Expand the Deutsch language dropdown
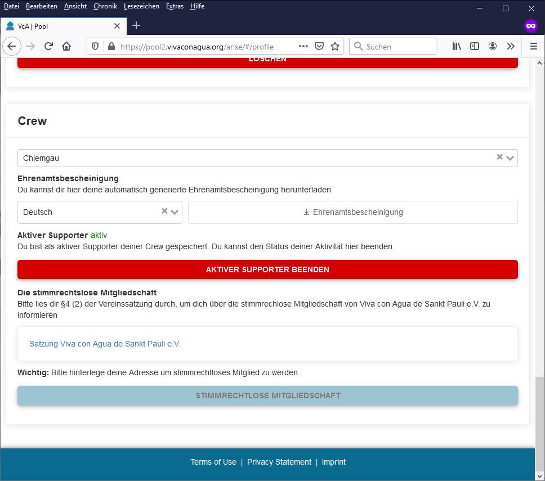Screen dimensions: 545x481 [175, 212]
